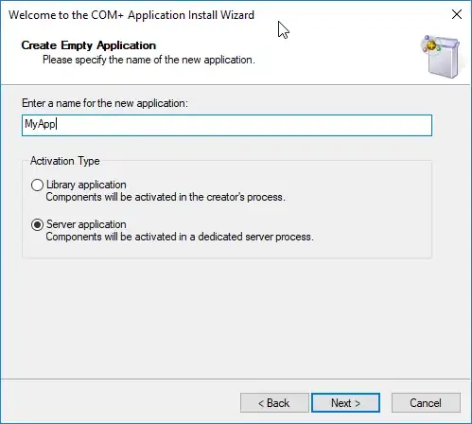
Task: Click the "Please specify the name" subtitle
Action: pos(149,60)
